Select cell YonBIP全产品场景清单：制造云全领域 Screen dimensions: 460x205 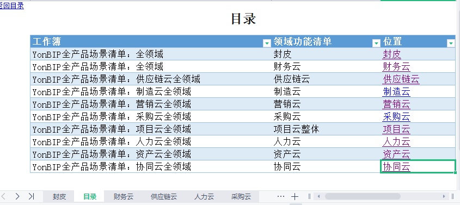point(150,92)
